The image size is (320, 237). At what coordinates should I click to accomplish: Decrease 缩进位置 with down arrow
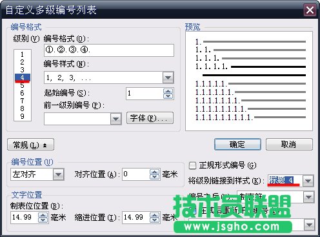pos(154,220)
